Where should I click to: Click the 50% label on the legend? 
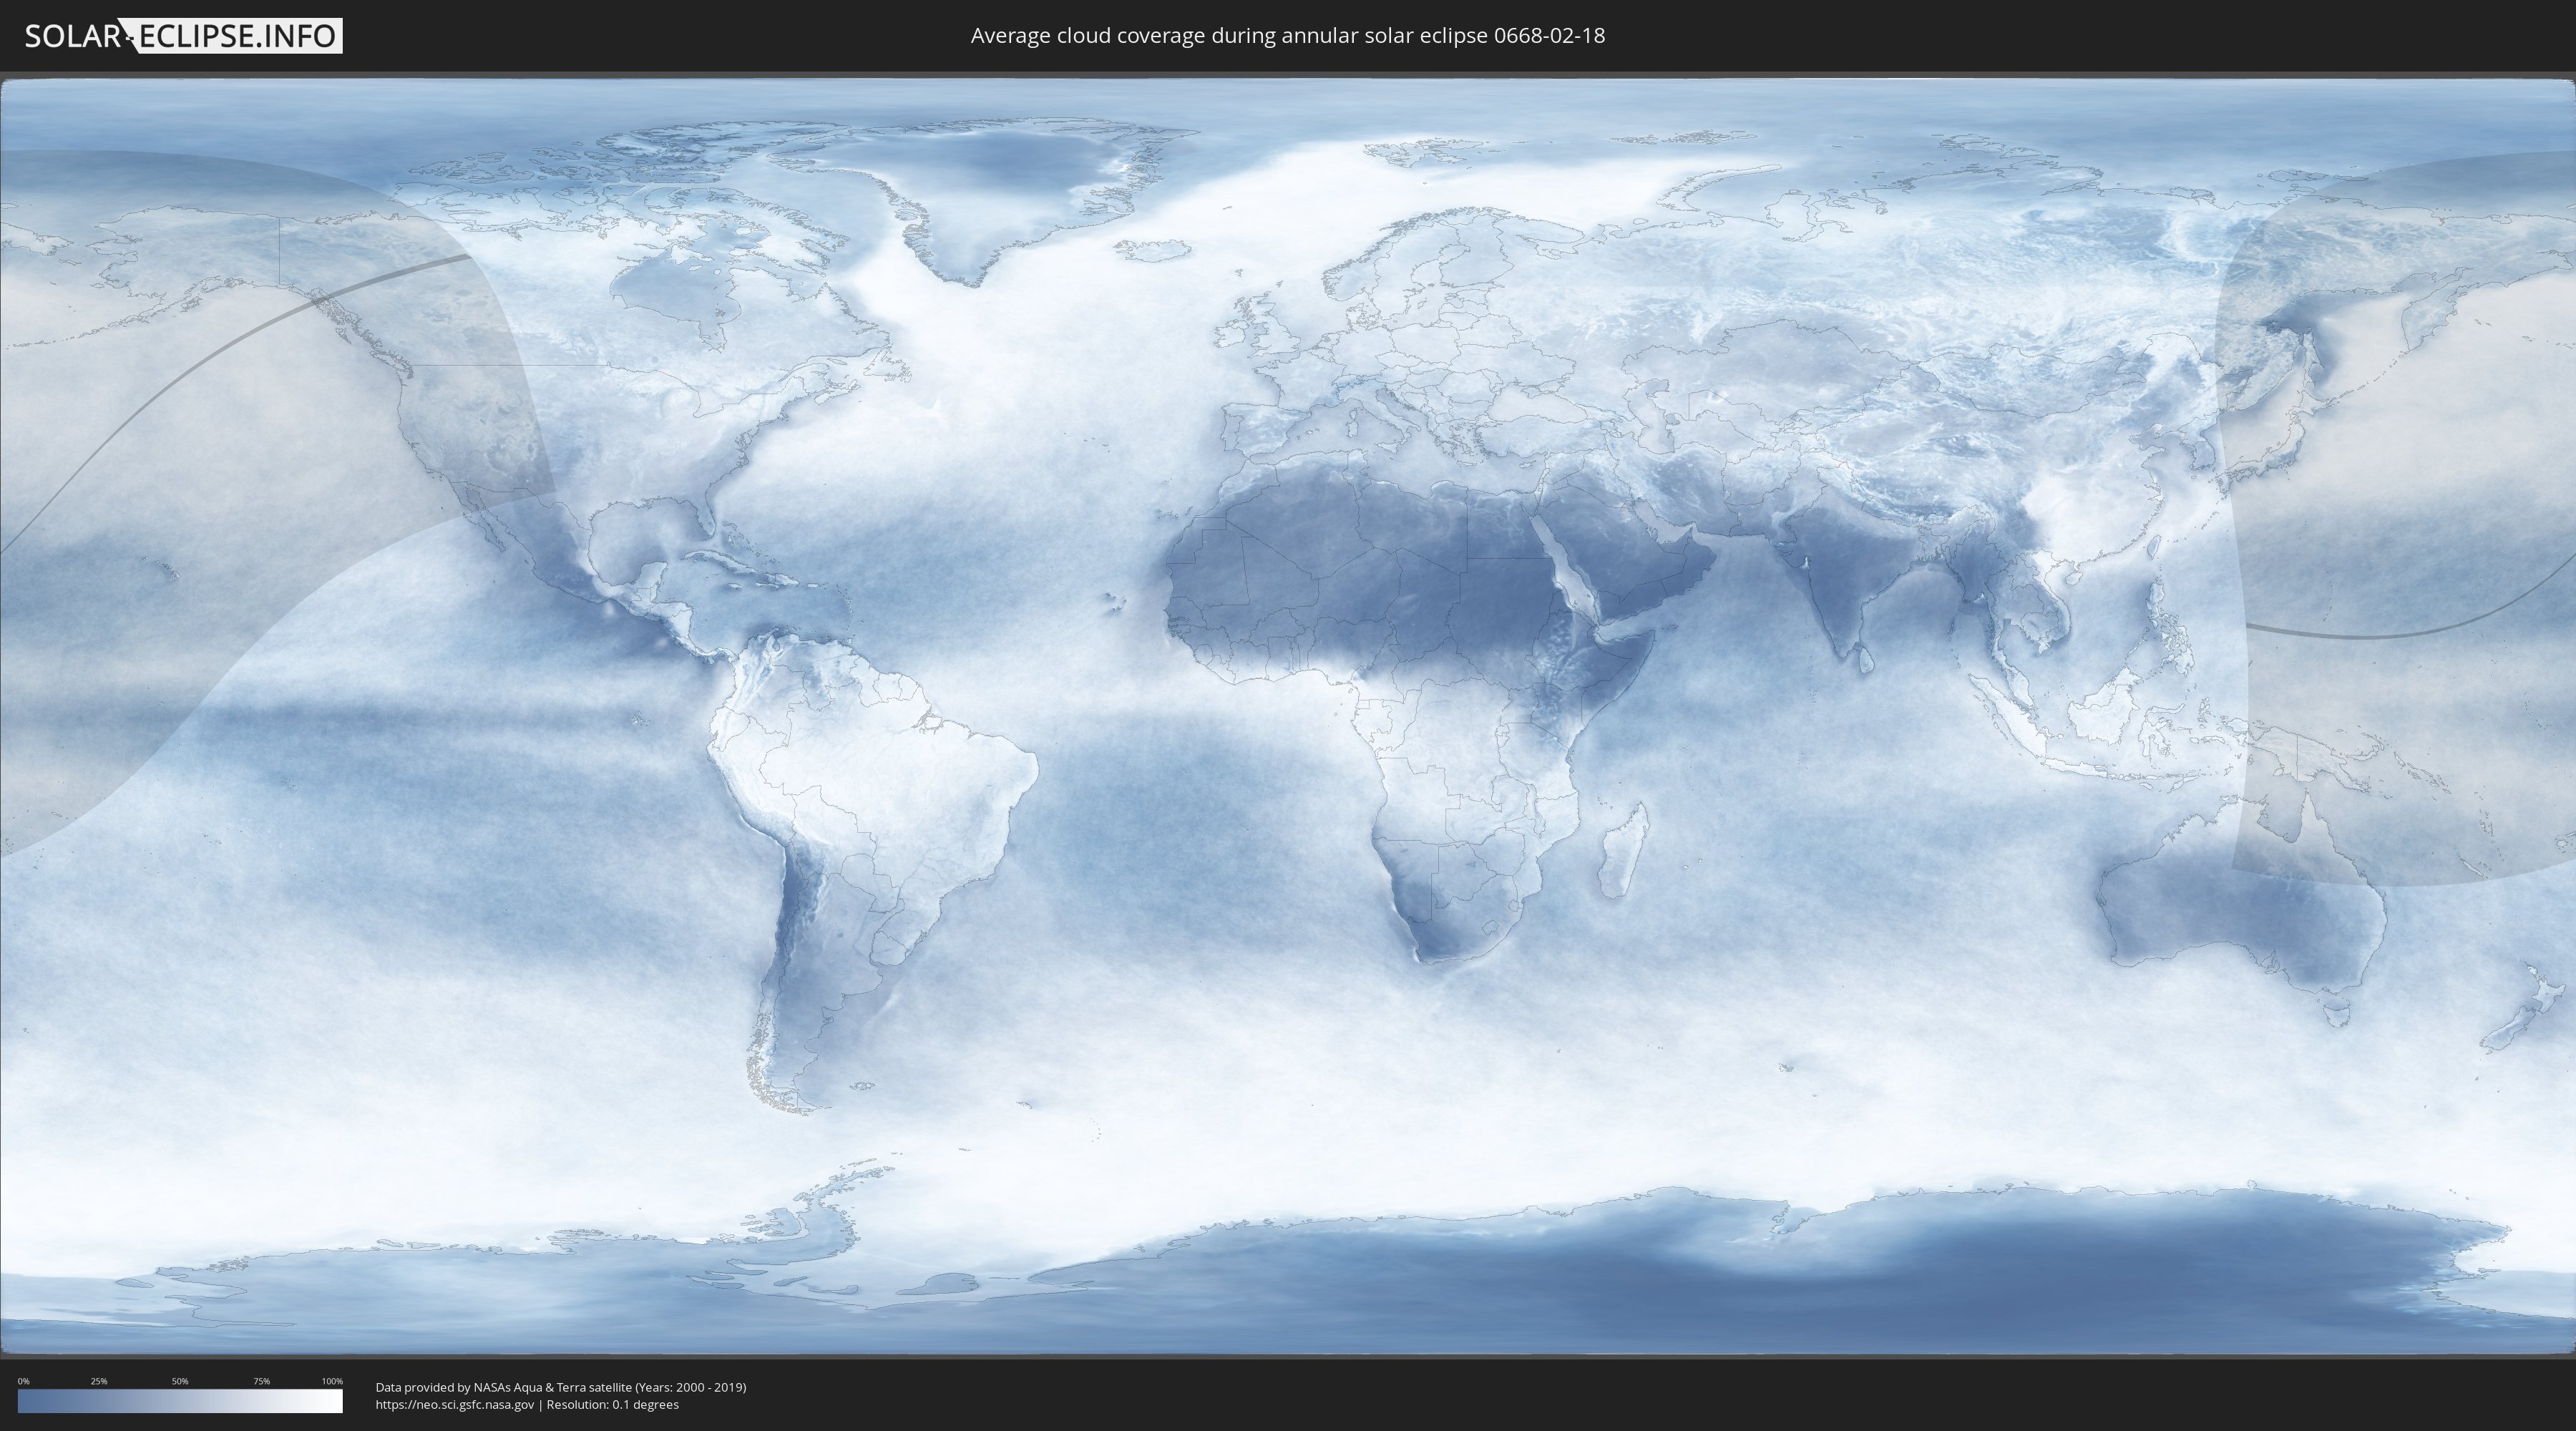(180, 1381)
